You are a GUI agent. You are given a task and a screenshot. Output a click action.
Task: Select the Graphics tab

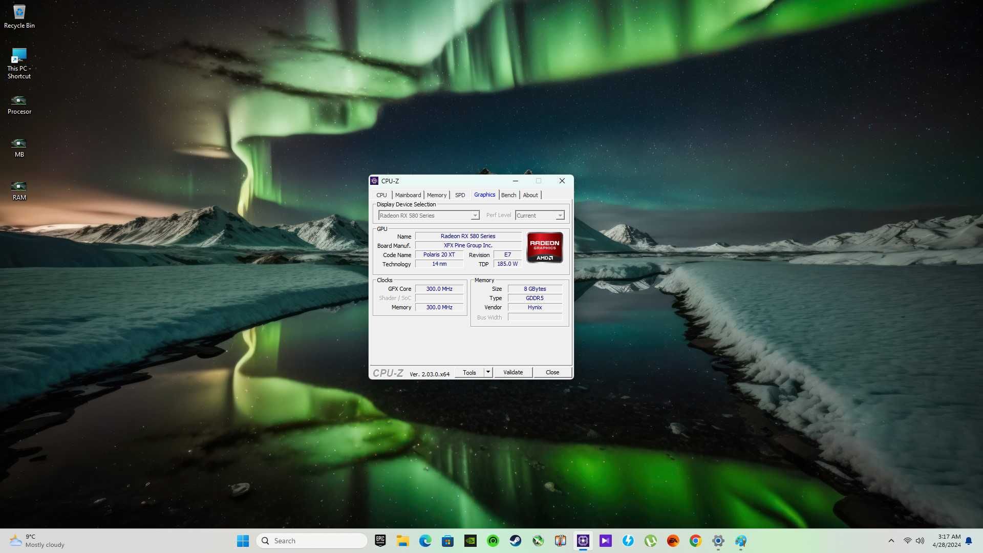pyautogui.click(x=484, y=195)
